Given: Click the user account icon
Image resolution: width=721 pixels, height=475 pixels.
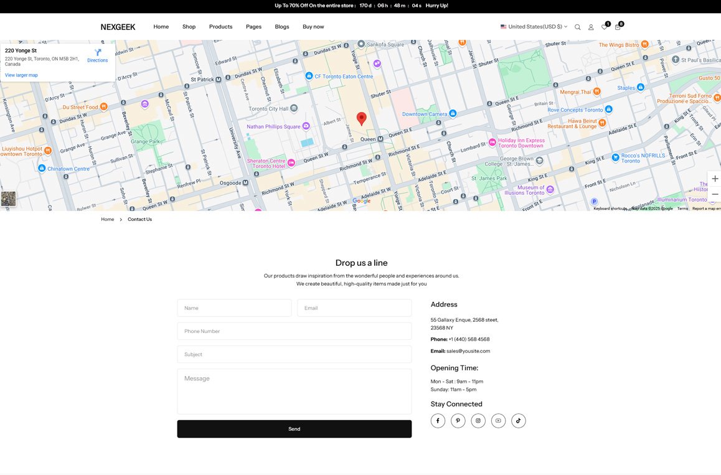Looking at the screenshot, I should click(591, 27).
